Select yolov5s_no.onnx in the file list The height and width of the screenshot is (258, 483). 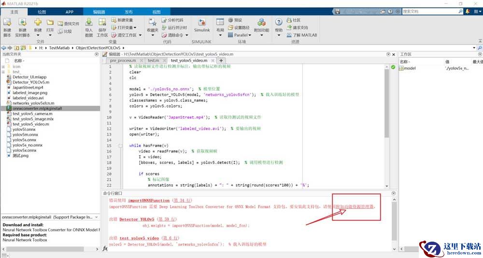28,145
